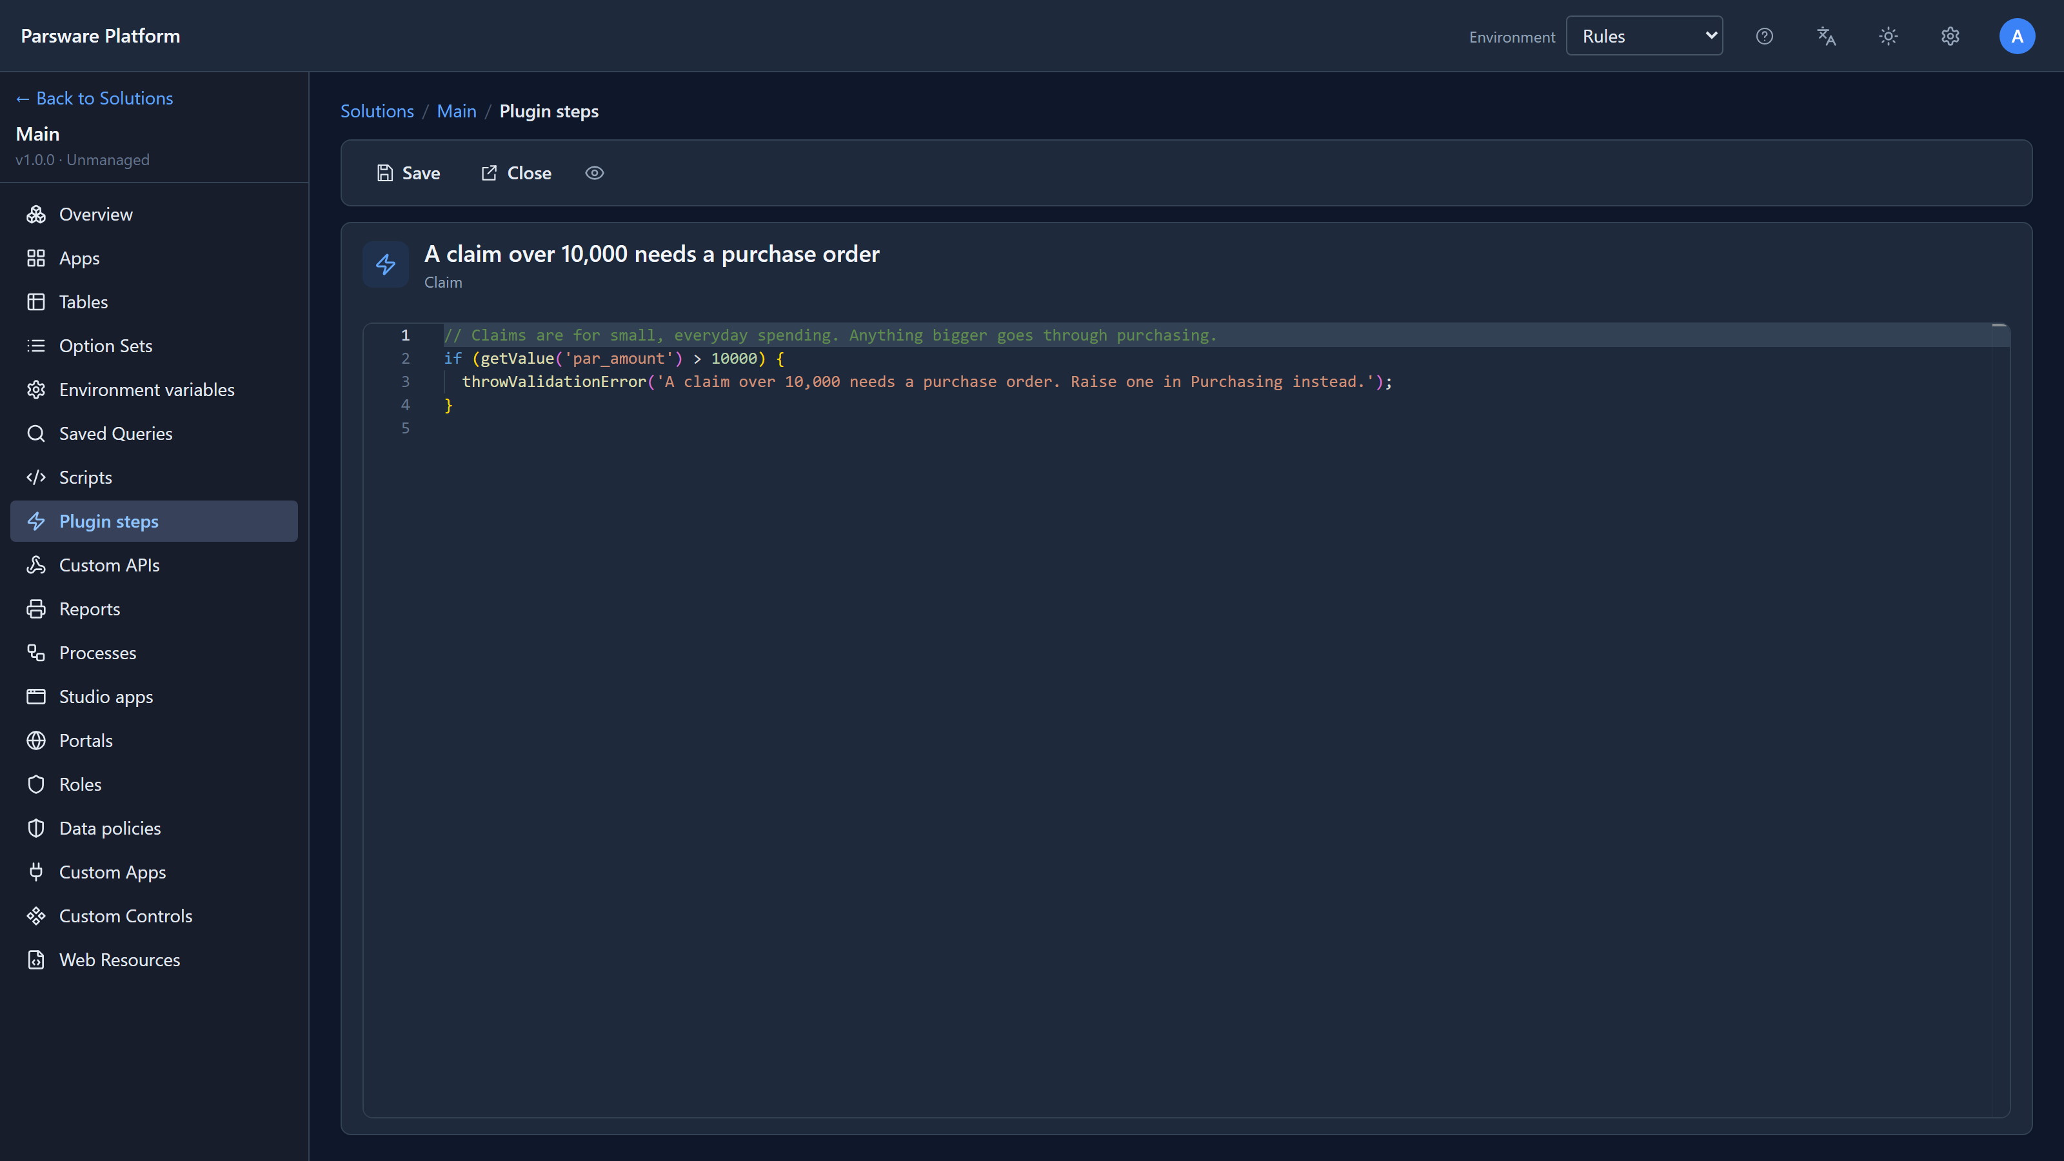Open Overview in the sidebar
The image size is (2064, 1161).
[x=154, y=214]
